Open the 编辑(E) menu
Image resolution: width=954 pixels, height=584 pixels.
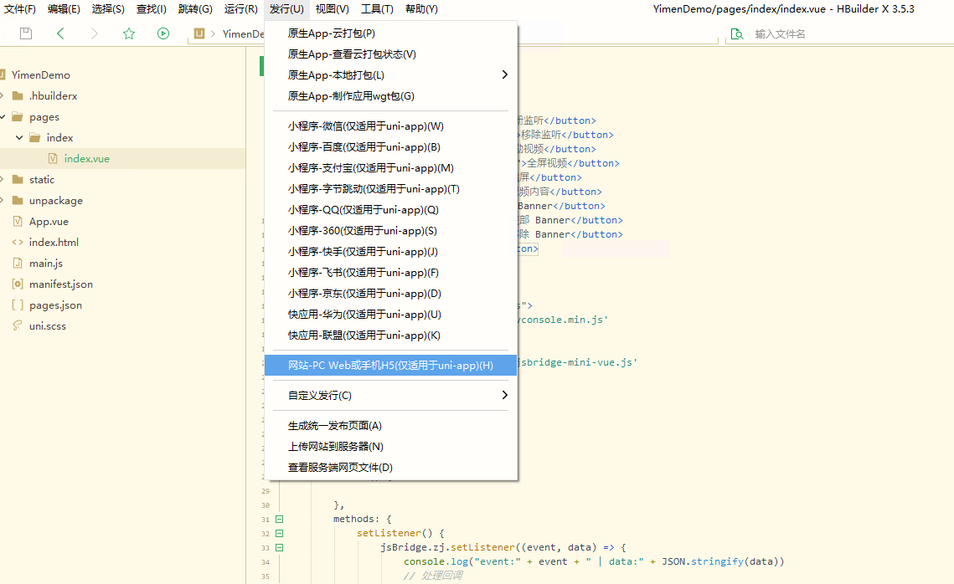point(64,9)
